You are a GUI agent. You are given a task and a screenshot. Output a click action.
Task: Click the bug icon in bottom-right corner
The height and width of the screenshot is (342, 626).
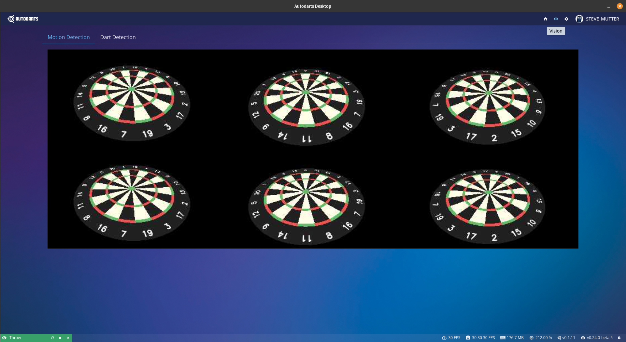(619, 338)
